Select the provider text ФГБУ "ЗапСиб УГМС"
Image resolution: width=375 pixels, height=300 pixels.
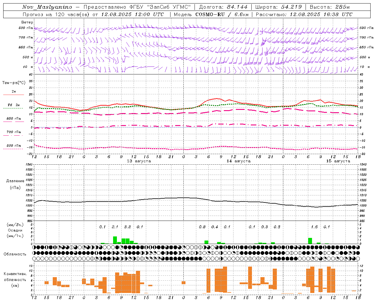pos(160,7)
